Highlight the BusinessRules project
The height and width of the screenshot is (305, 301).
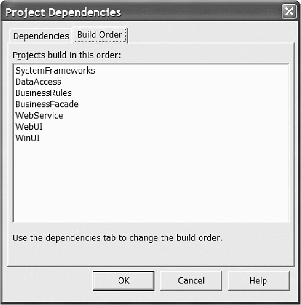[43, 93]
